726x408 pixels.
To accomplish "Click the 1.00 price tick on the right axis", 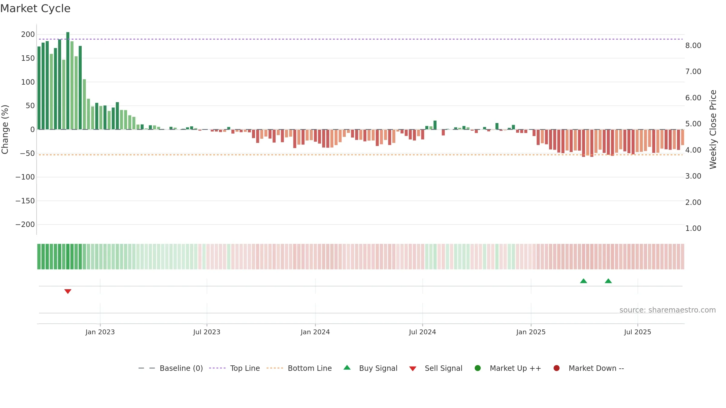I will [x=693, y=228].
